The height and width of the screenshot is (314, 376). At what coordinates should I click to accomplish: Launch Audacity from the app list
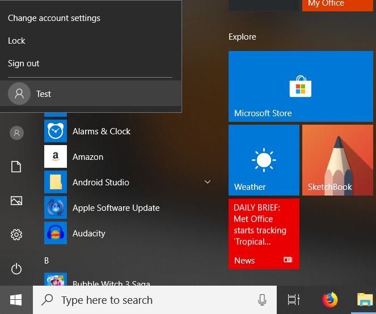tap(88, 234)
